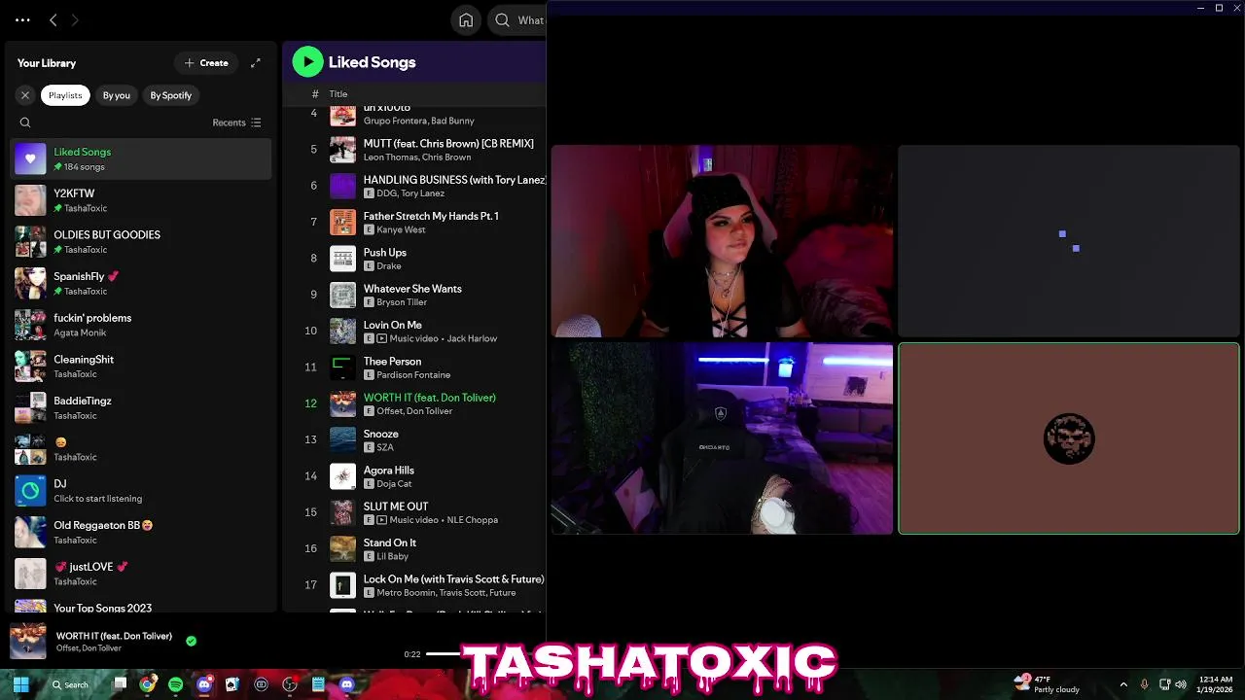Open the Liked Songs library entry
The width and height of the screenshot is (1245, 700).
pyautogui.click(x=141, y=158)
